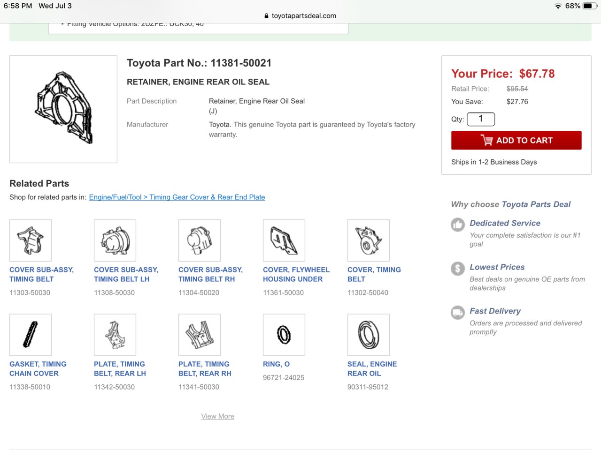Click the Fast Delivery truck icon
The image size is (601, 450).
pyautogui.click(x=457, y=312)
